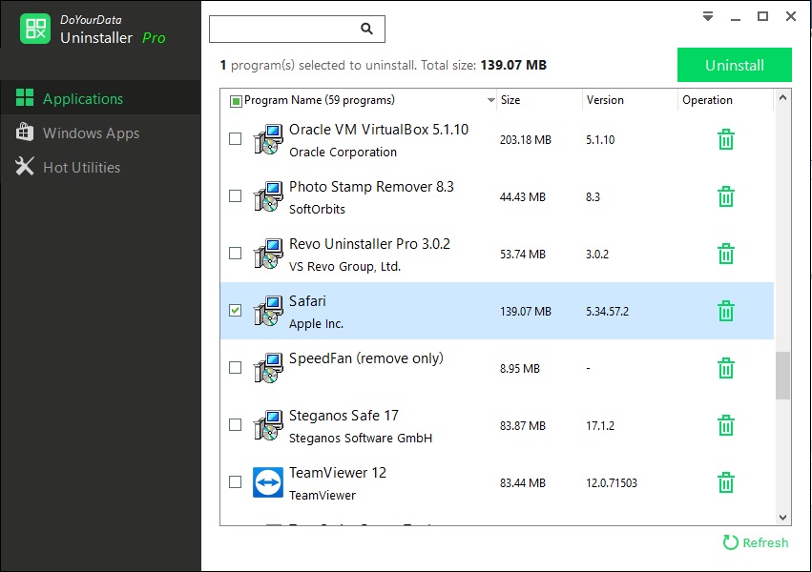Check the SpeedFan checkbox

tap(236, 368)
